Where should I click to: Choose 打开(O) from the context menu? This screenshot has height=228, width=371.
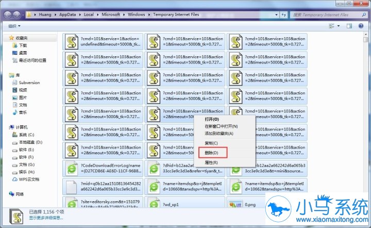pos(224,119)
